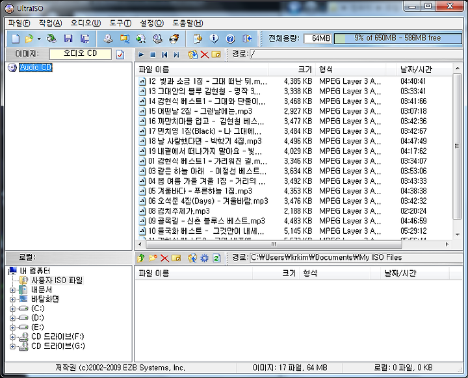This screenshot has height=378, width=468.
Task: Sort image files by 파일 이름 header
Action: [x=202, y=69]
